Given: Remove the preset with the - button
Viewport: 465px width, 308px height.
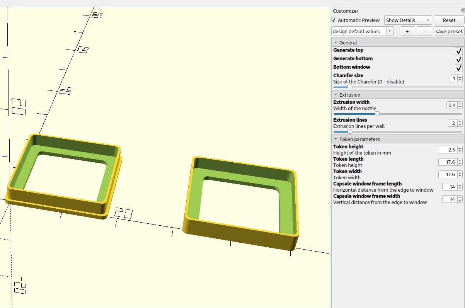Looking at the screenshot, I should point(424,31).
